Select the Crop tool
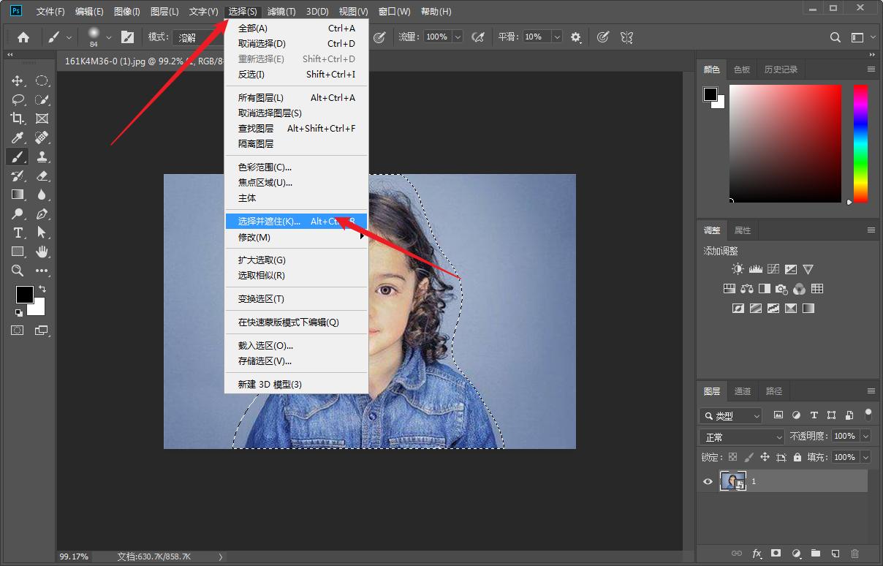Screen dimensions: 883x566 click(x=18, y=118)
